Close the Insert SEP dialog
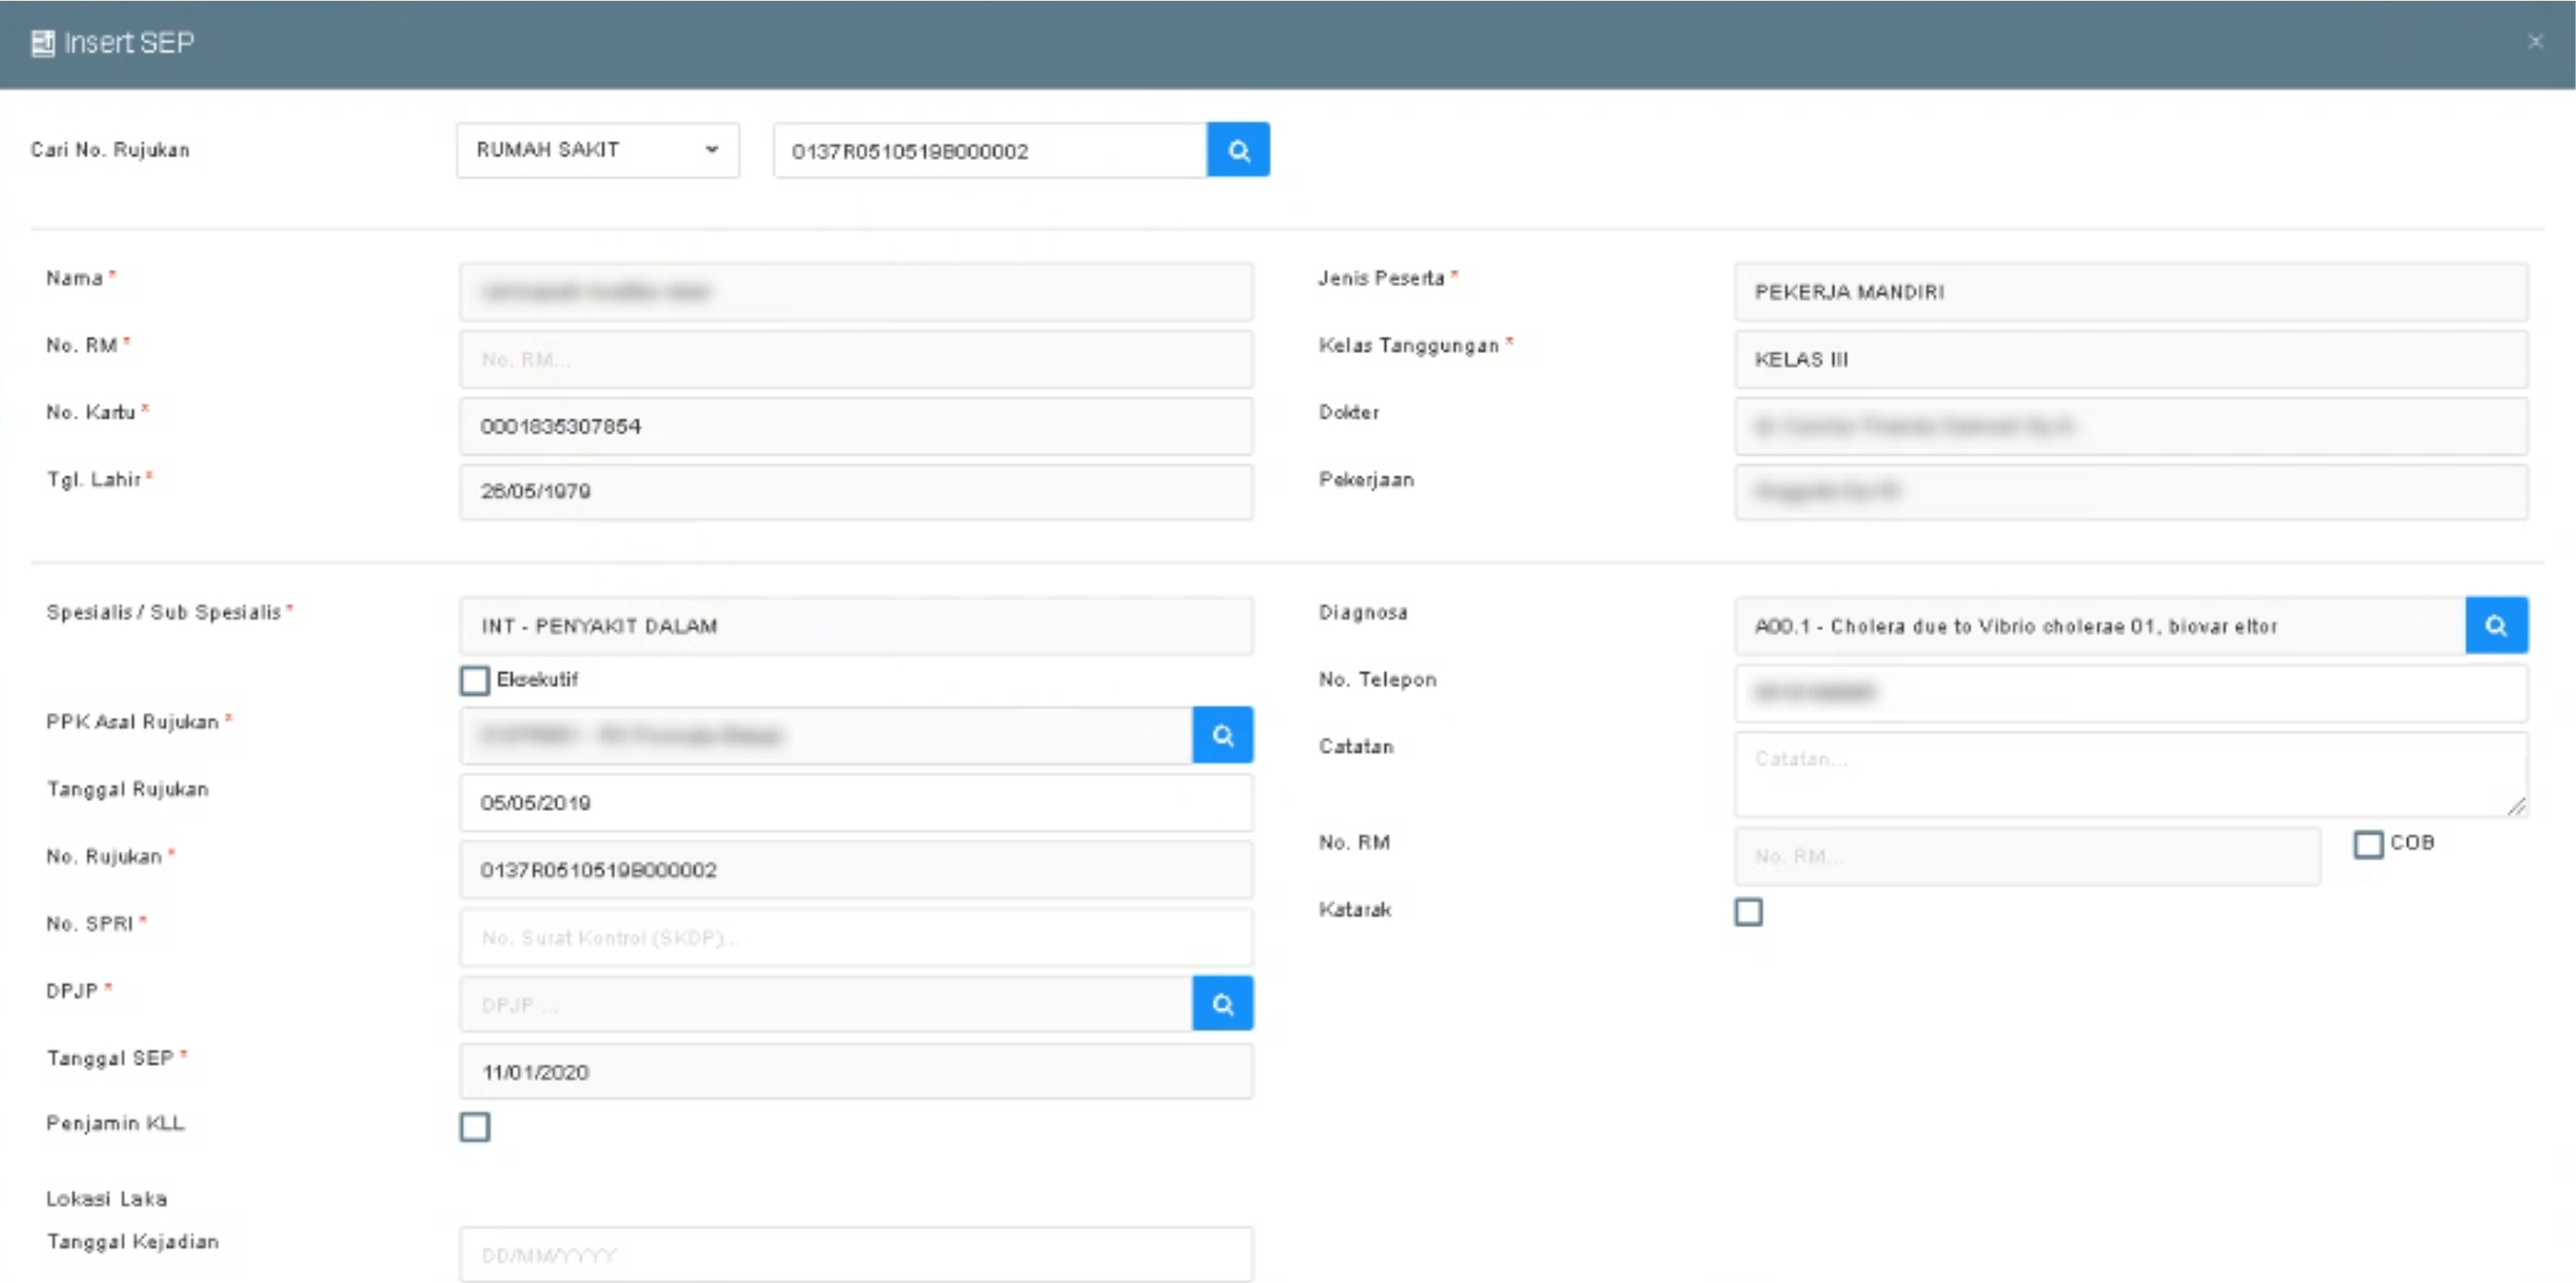The height and width of the screenshot is (1283, 2576). click(2535, 42)
